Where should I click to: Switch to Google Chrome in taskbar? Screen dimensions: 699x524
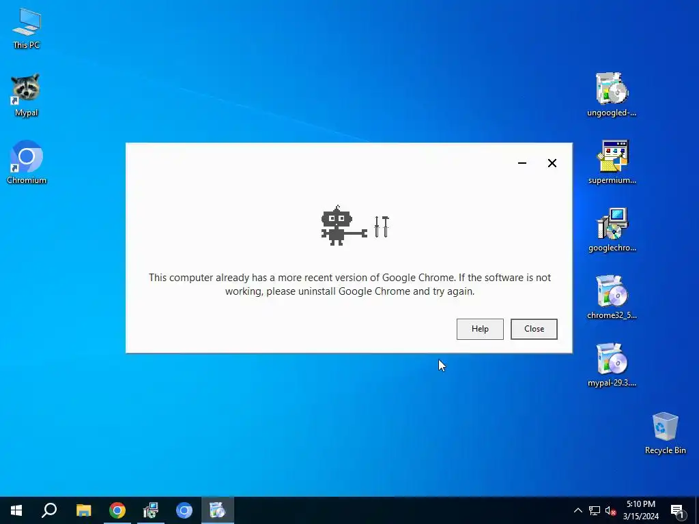[x=117, y=510]
